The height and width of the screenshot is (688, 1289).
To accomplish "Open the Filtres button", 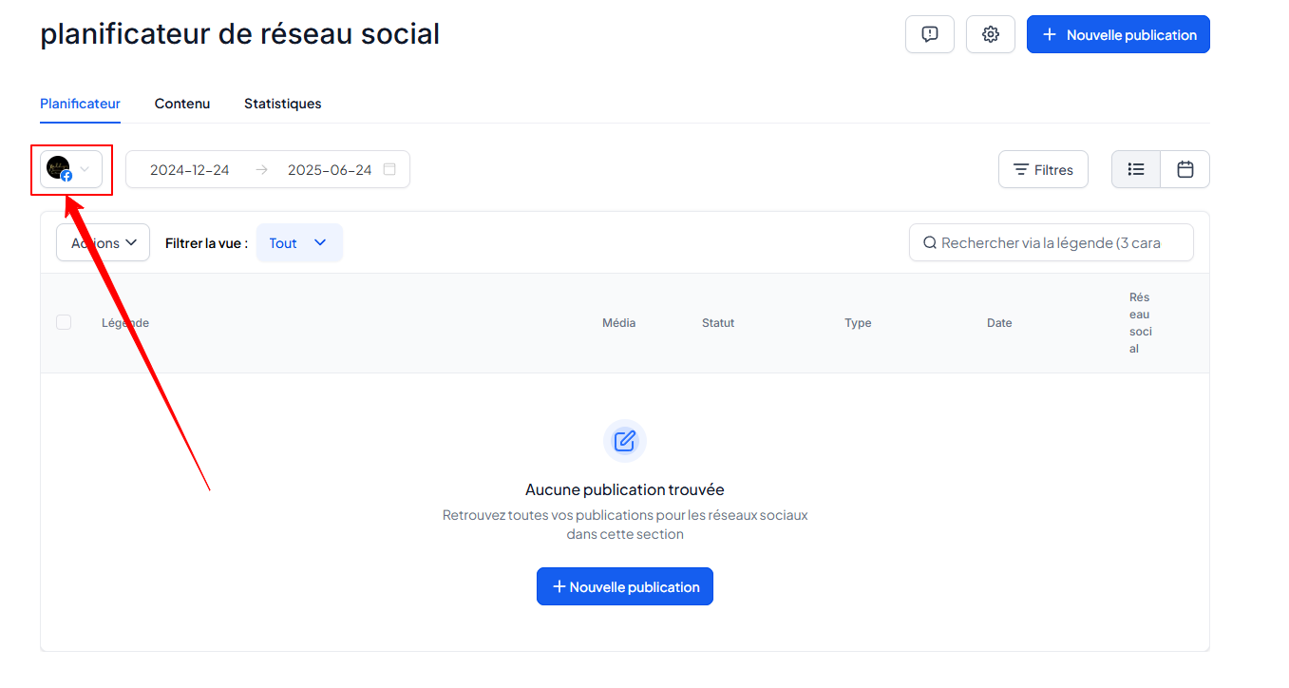I will [x=1043, y=169].
